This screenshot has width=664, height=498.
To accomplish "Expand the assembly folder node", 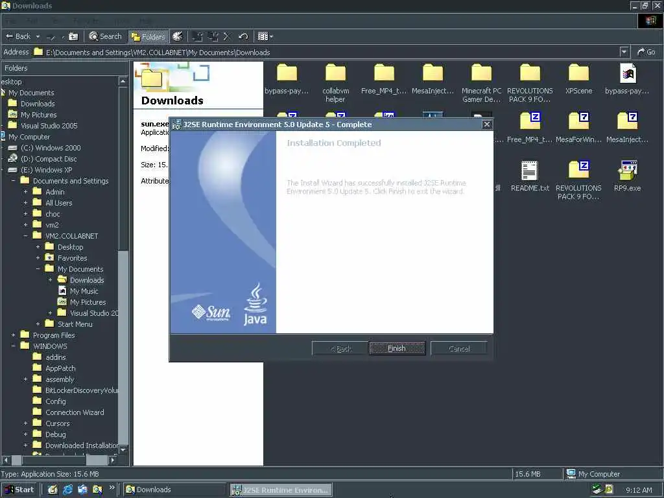I will coord(25,379).
